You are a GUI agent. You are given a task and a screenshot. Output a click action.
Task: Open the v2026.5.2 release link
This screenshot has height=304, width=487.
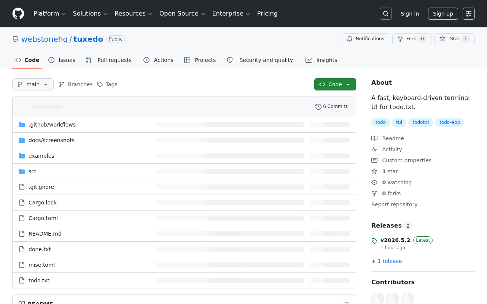tap(395, 240)
